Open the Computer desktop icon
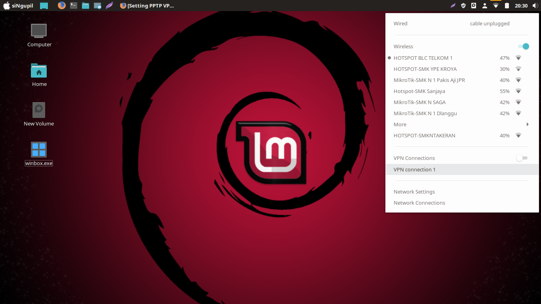This screenshot has width=541, height=304. point(39,35)
